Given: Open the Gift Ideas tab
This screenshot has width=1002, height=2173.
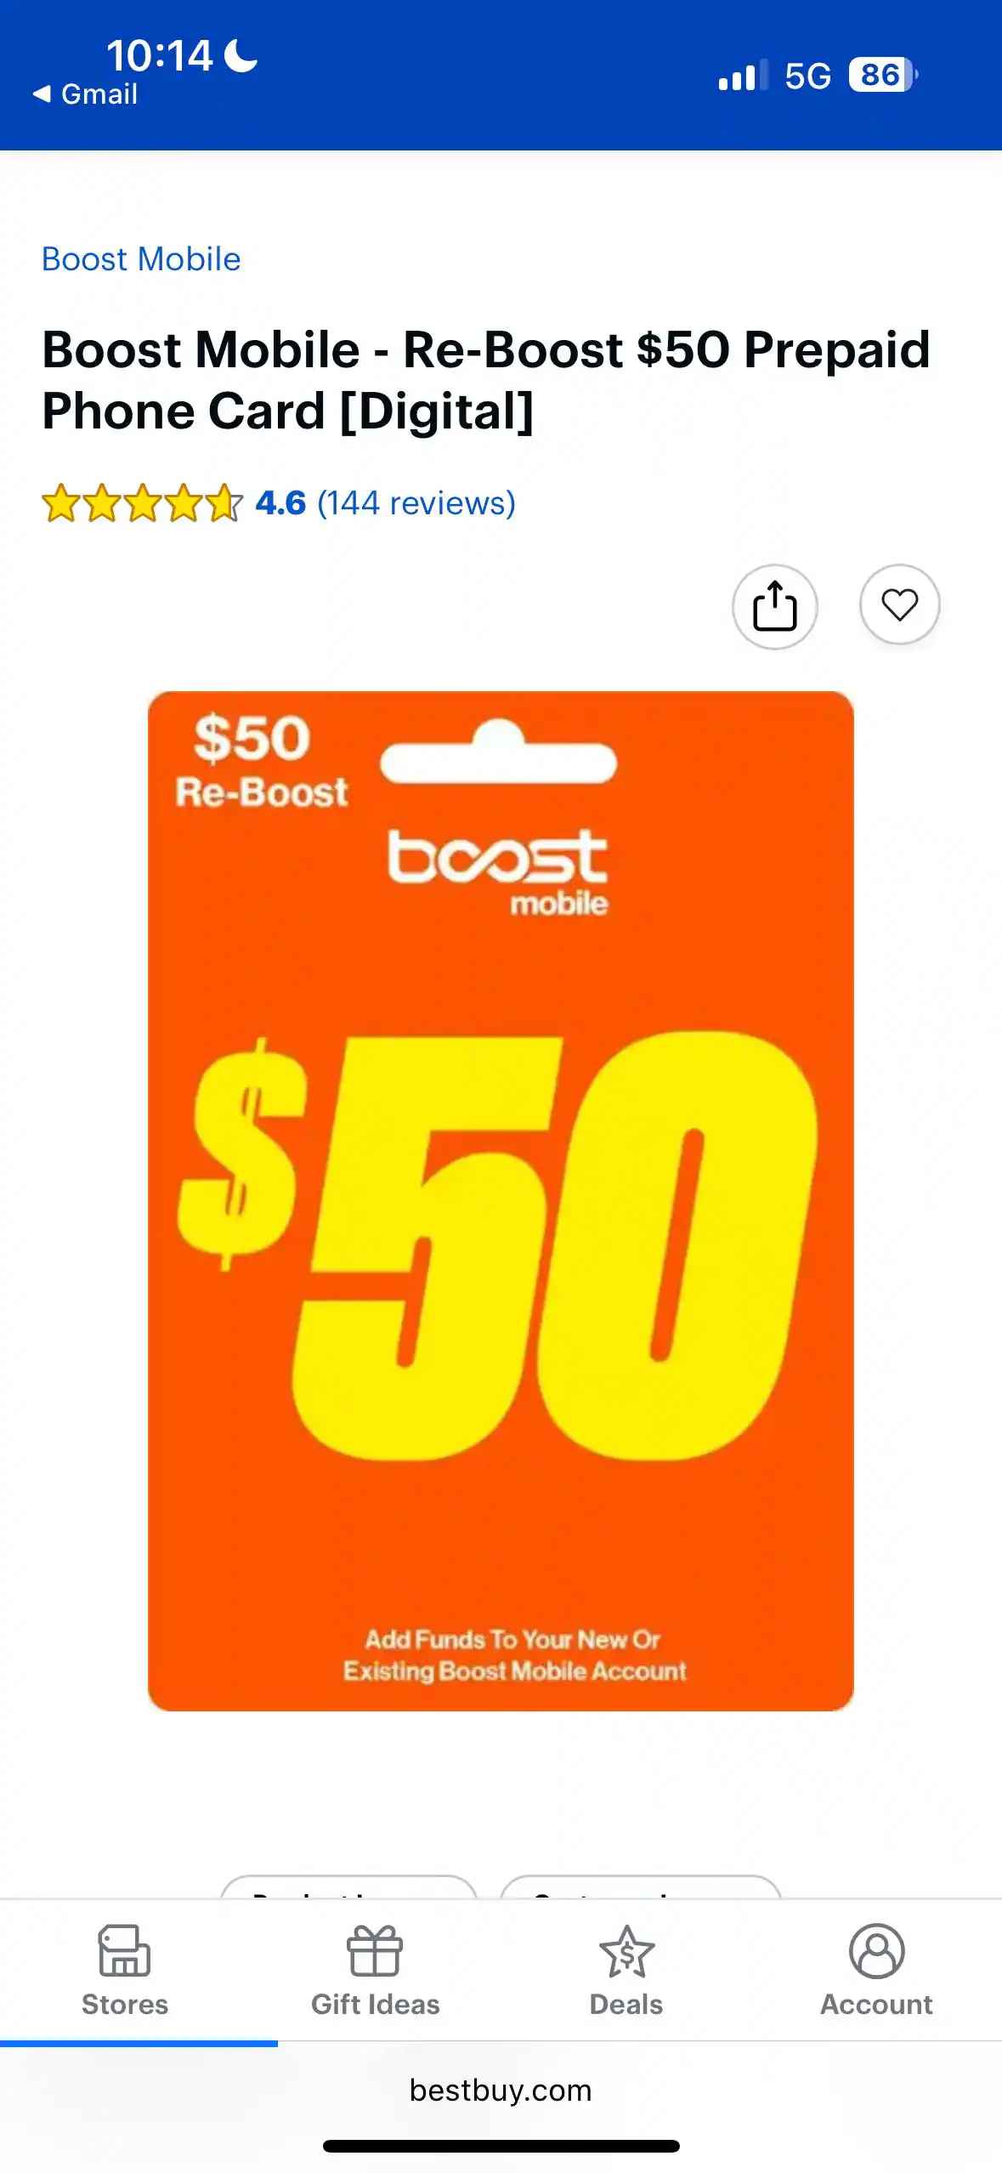Looking at the screenshot, I should pyautogui.click(x=375, y=1971).
